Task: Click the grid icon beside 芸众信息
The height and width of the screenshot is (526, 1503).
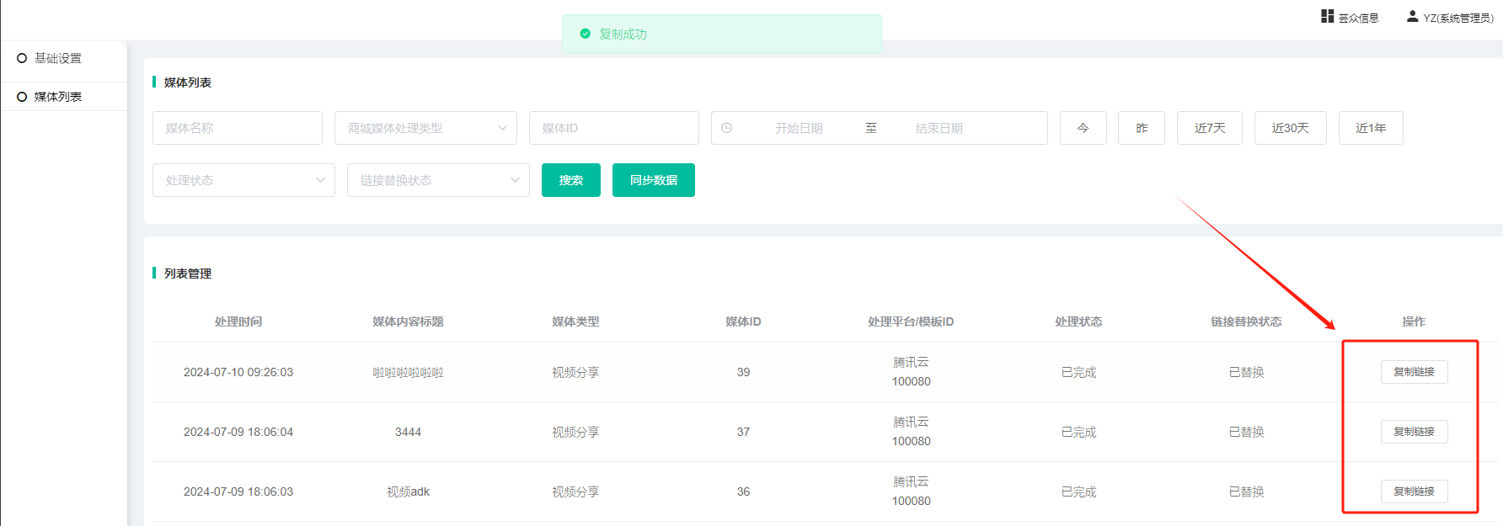Action: pos(1327,16)
